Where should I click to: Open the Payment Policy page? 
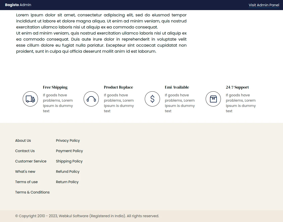tap(69, 151)
